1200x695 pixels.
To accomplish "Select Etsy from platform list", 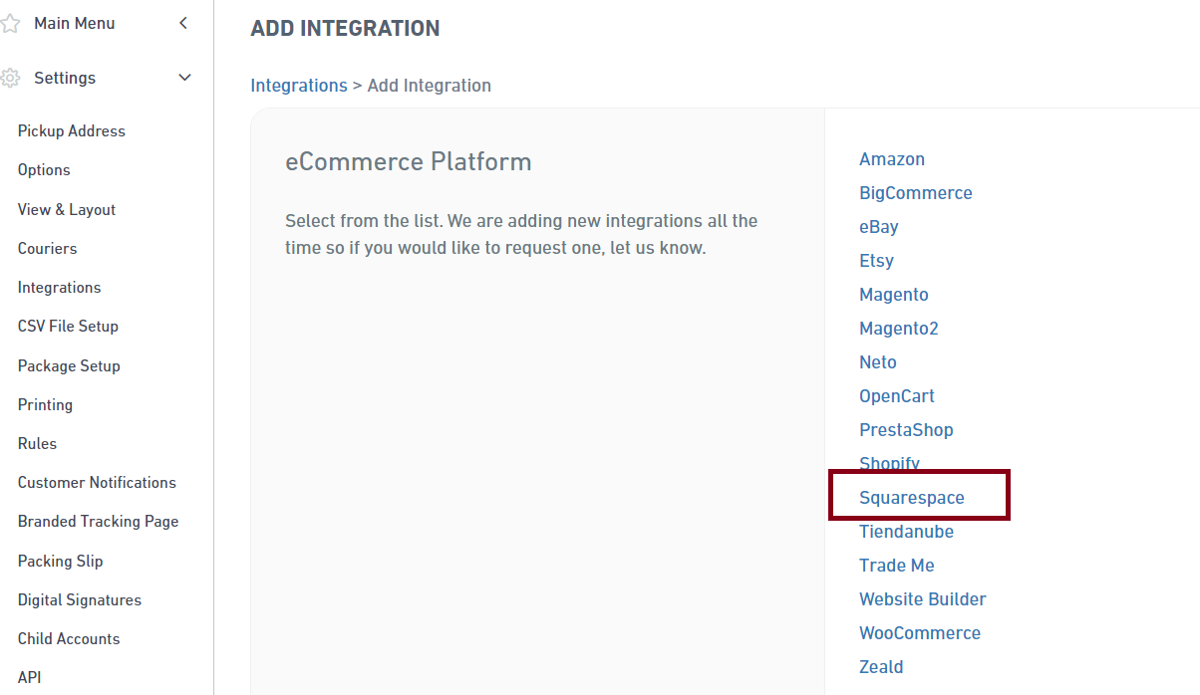I will pos(876,261).
